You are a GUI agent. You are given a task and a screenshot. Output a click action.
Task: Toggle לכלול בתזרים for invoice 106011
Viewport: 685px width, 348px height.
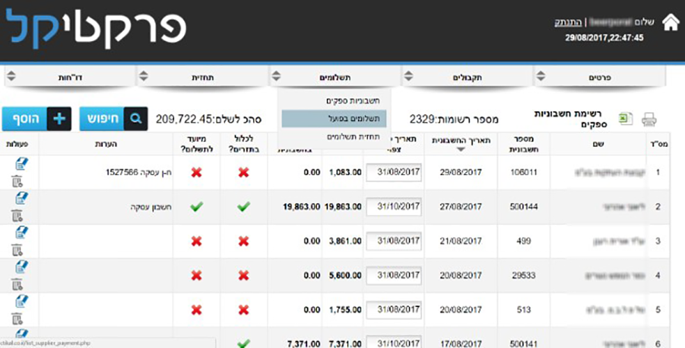(x=243, y=172)
